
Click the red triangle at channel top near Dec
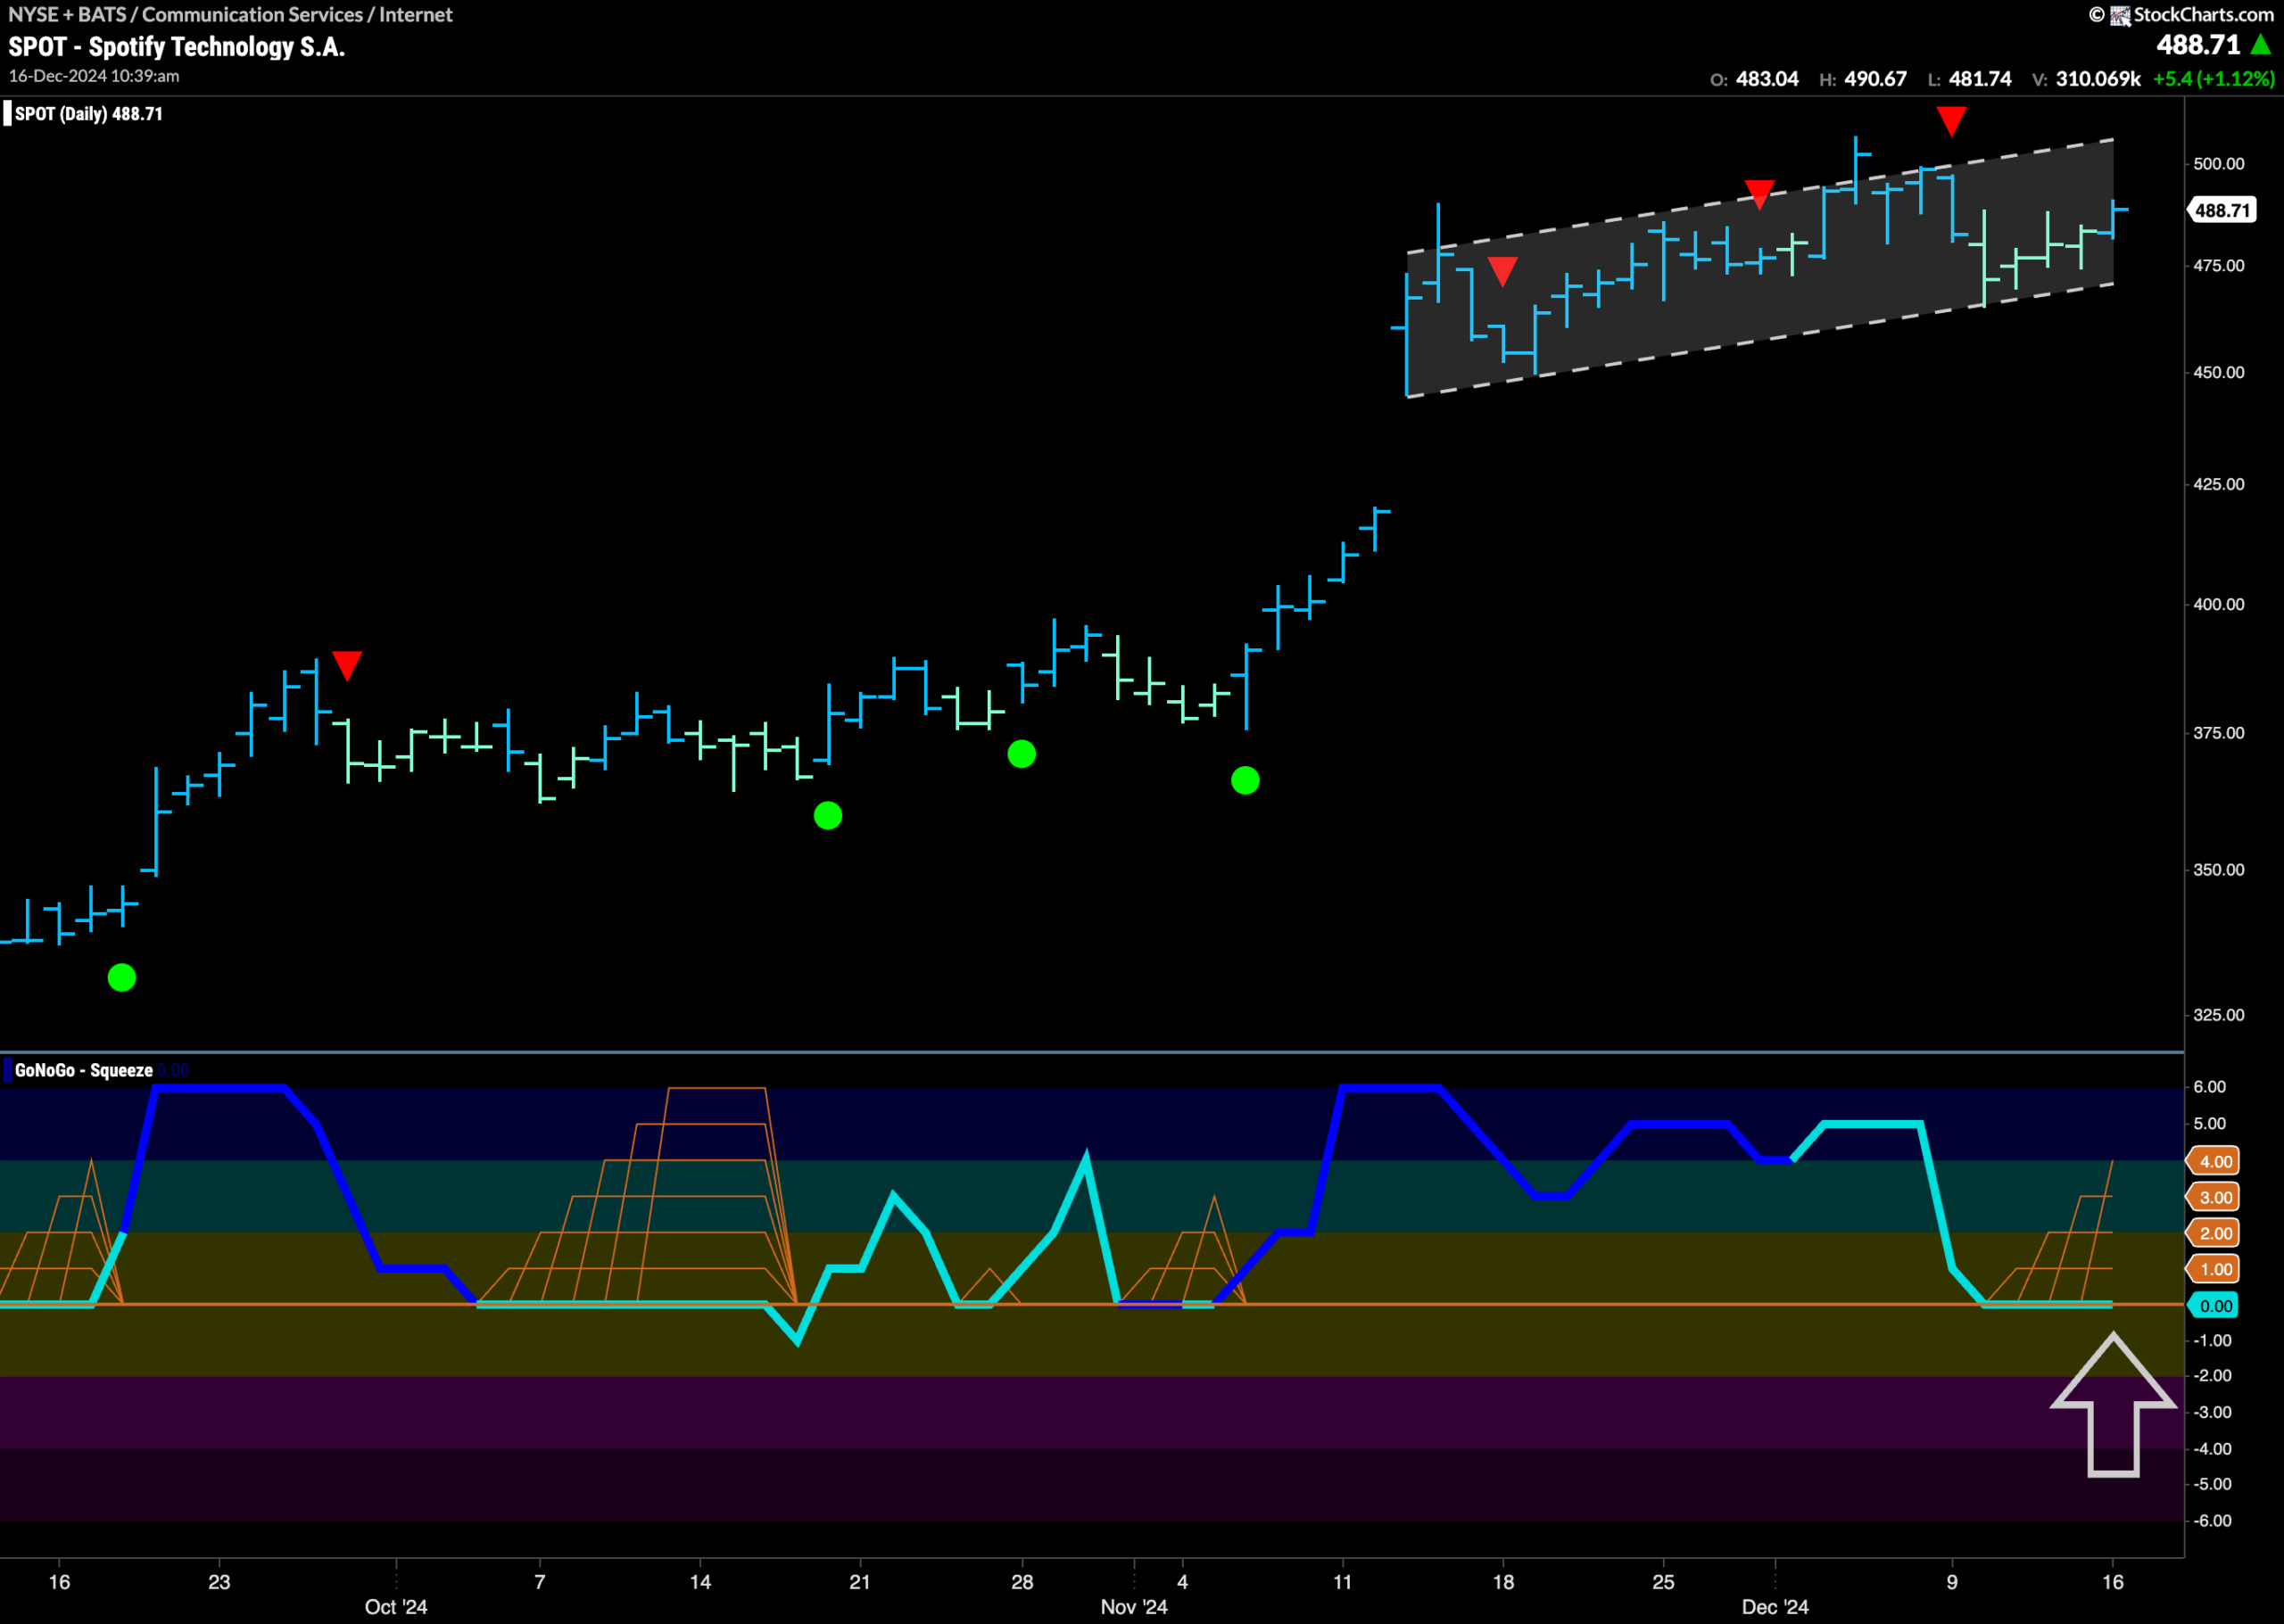1759,194
